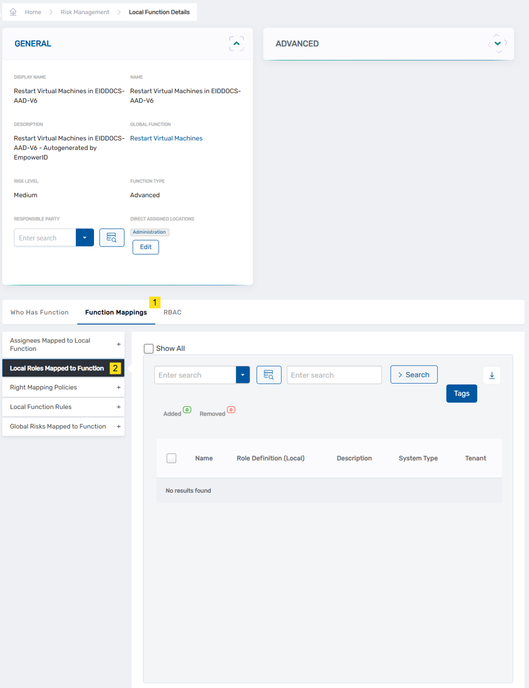This screenshot has width=529, height=688.
Task: Click the download export icon
Action: click(x=492, y=375)
